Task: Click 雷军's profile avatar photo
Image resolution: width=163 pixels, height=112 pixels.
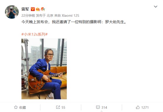Action: click(12, 12)
